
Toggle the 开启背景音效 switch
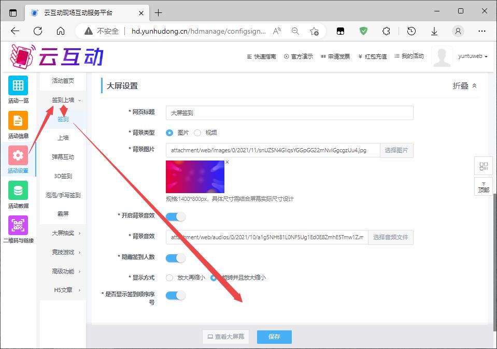click(x=175, y=216)
